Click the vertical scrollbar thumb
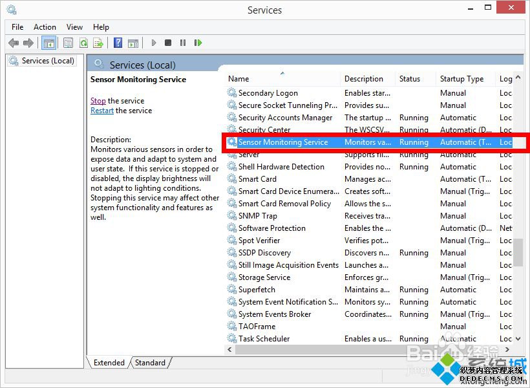Screen dimensions: 530x388 point(518,253)
